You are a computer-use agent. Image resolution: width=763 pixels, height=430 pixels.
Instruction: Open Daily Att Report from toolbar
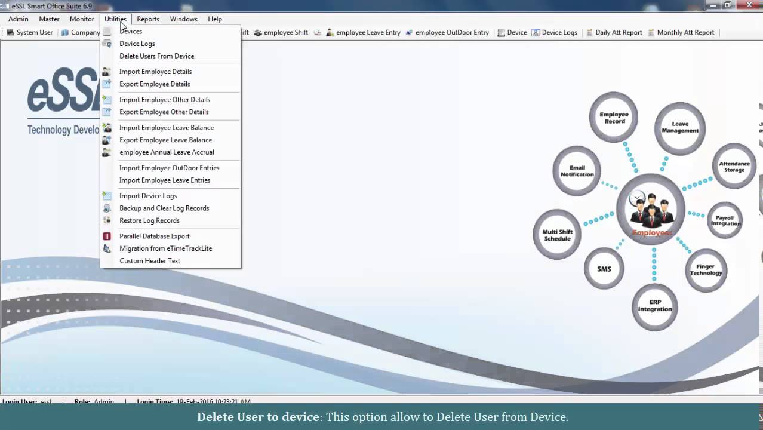(x=614, y=33)
